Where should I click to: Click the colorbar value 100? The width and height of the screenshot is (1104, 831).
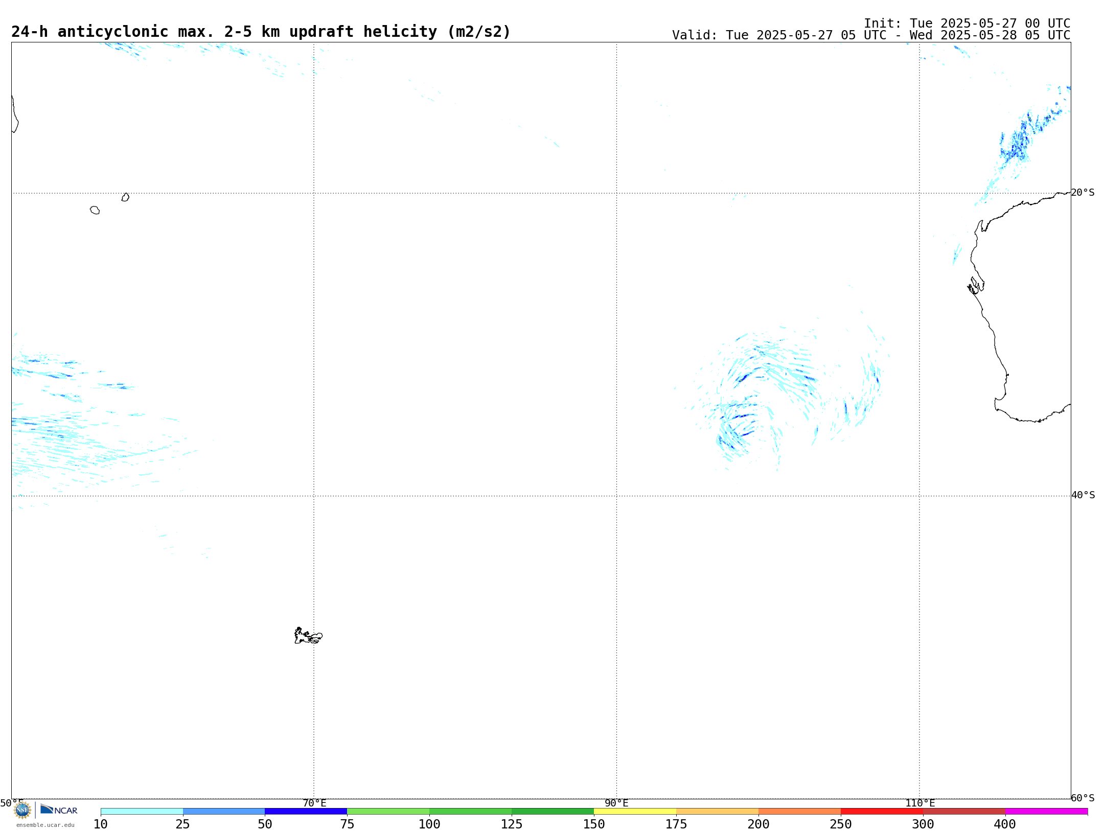pos(429,824)
